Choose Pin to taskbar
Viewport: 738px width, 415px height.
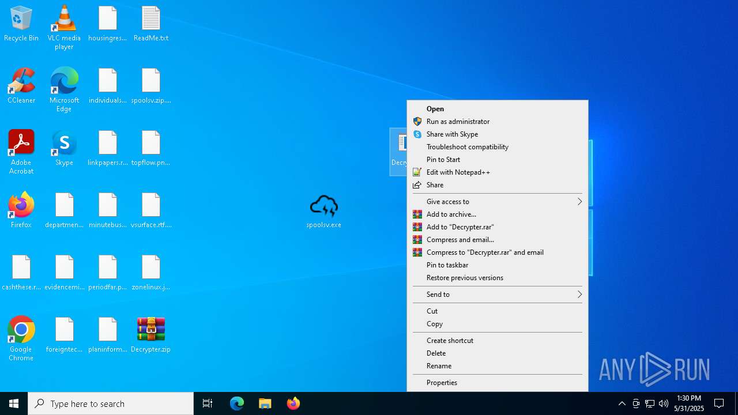click(x=498, y=265)
